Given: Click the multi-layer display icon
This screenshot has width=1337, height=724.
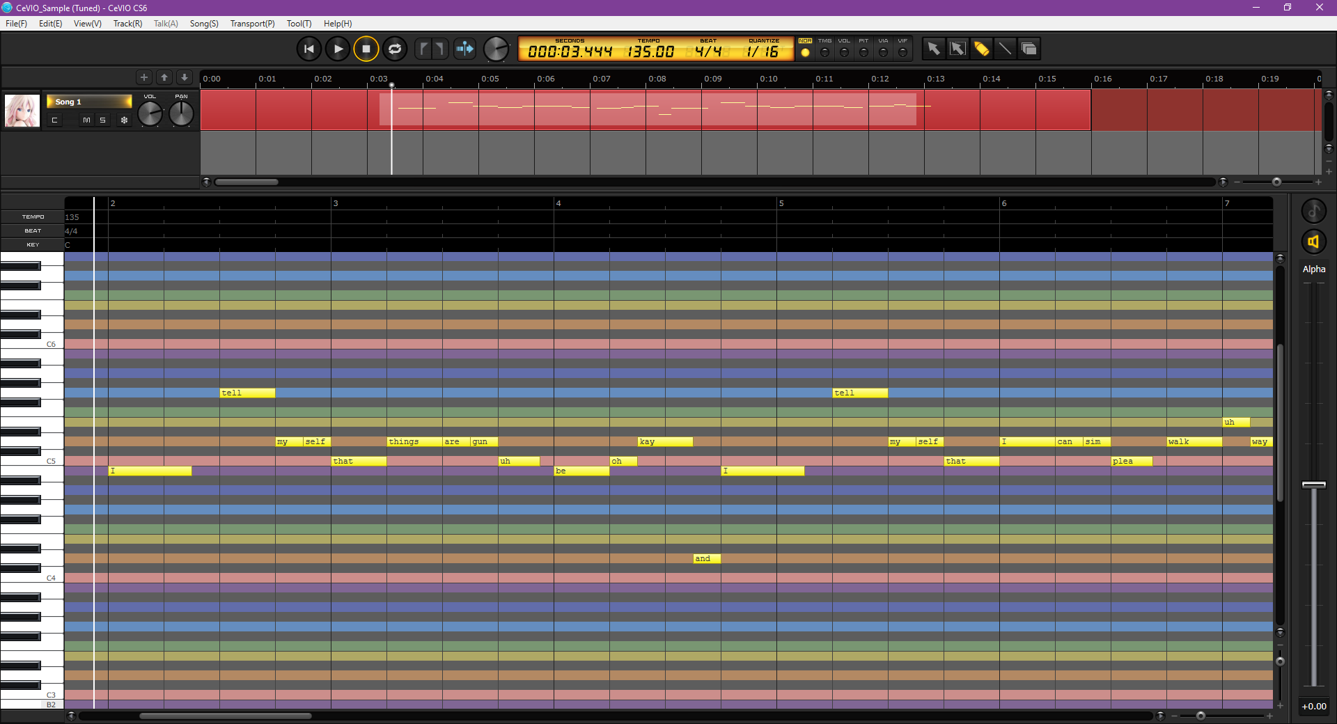Looking at the screenshot, I should coord(1029,49).
